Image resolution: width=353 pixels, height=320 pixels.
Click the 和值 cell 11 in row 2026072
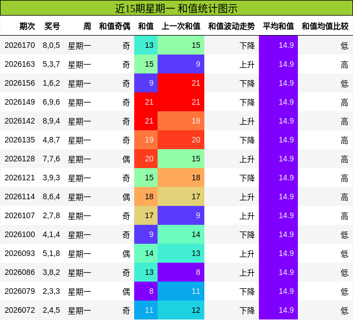coord(146,310)
